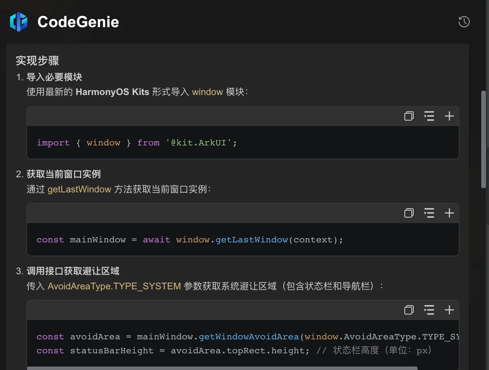Click the vertical scrollbar of the chat panel
Screen dimensions: 489x370
click(x=483, y=140)
